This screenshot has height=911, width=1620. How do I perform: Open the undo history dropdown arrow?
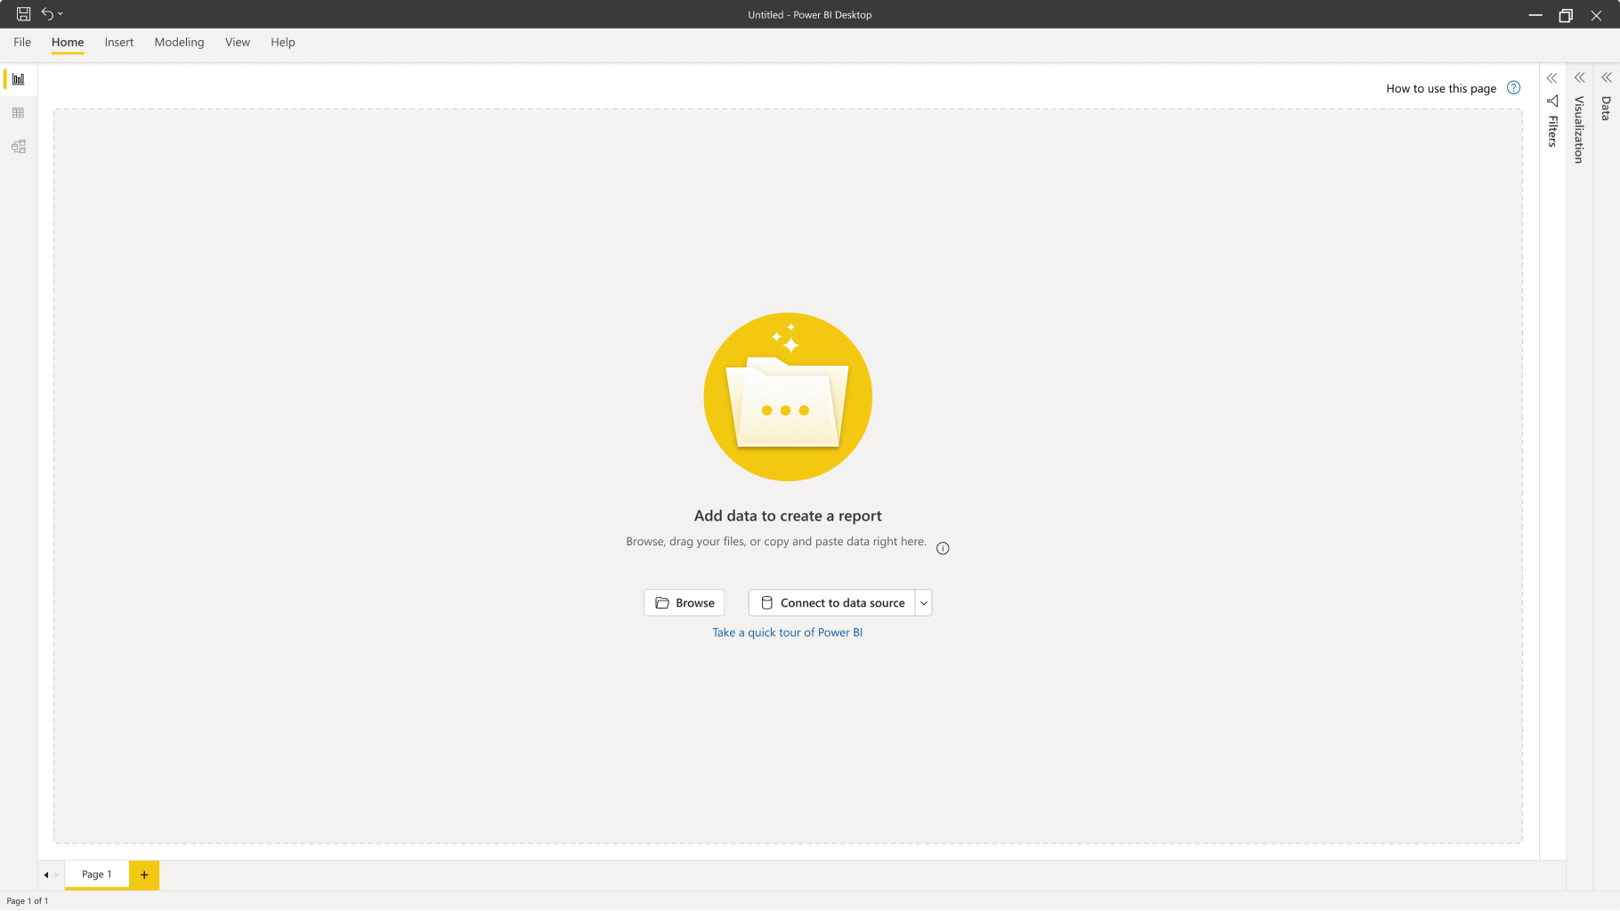point(61,14)
